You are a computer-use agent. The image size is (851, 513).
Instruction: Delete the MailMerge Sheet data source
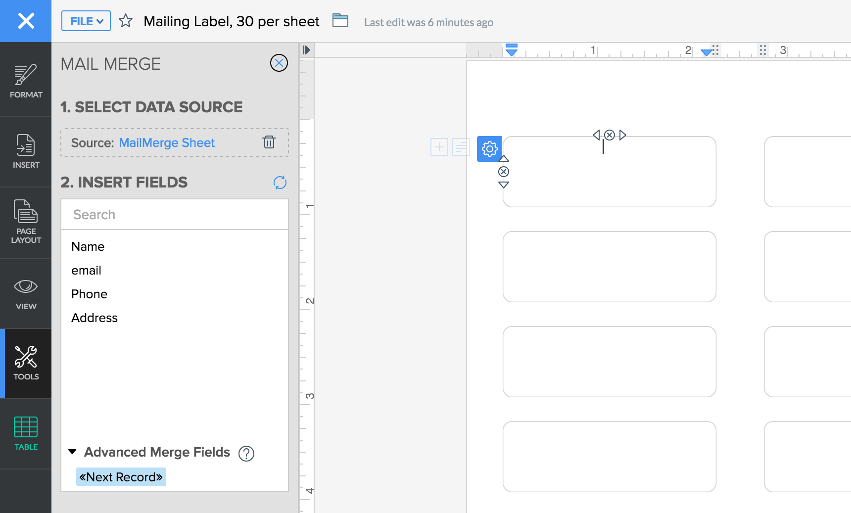pos(269,142)
